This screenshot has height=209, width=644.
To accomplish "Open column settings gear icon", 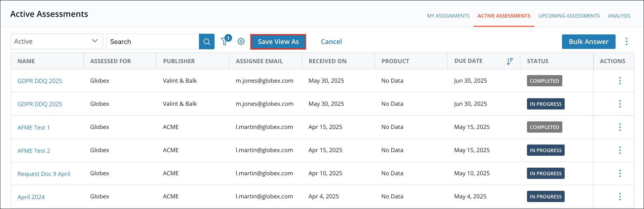I will click(x=241, y=41).
